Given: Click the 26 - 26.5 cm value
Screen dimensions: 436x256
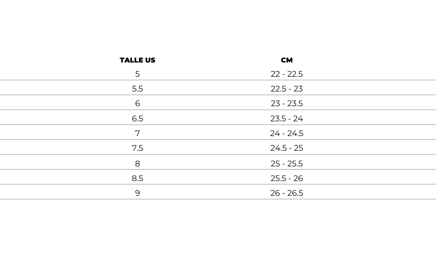Looking at the screenshot, I should 287,193.
